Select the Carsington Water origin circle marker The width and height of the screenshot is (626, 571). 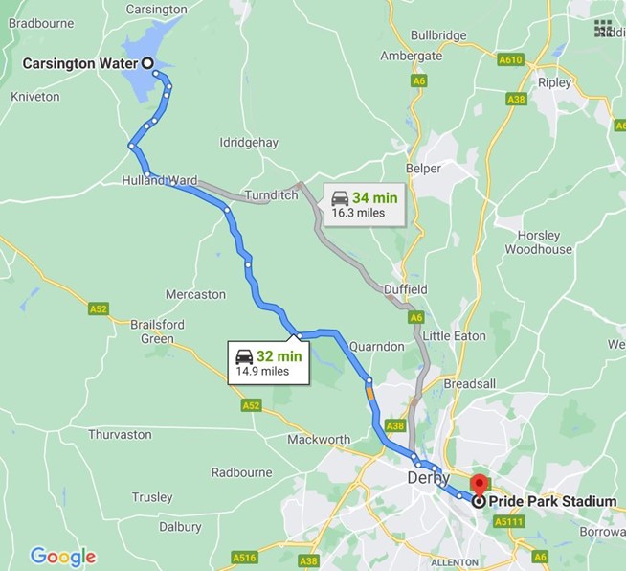[147, 63]
